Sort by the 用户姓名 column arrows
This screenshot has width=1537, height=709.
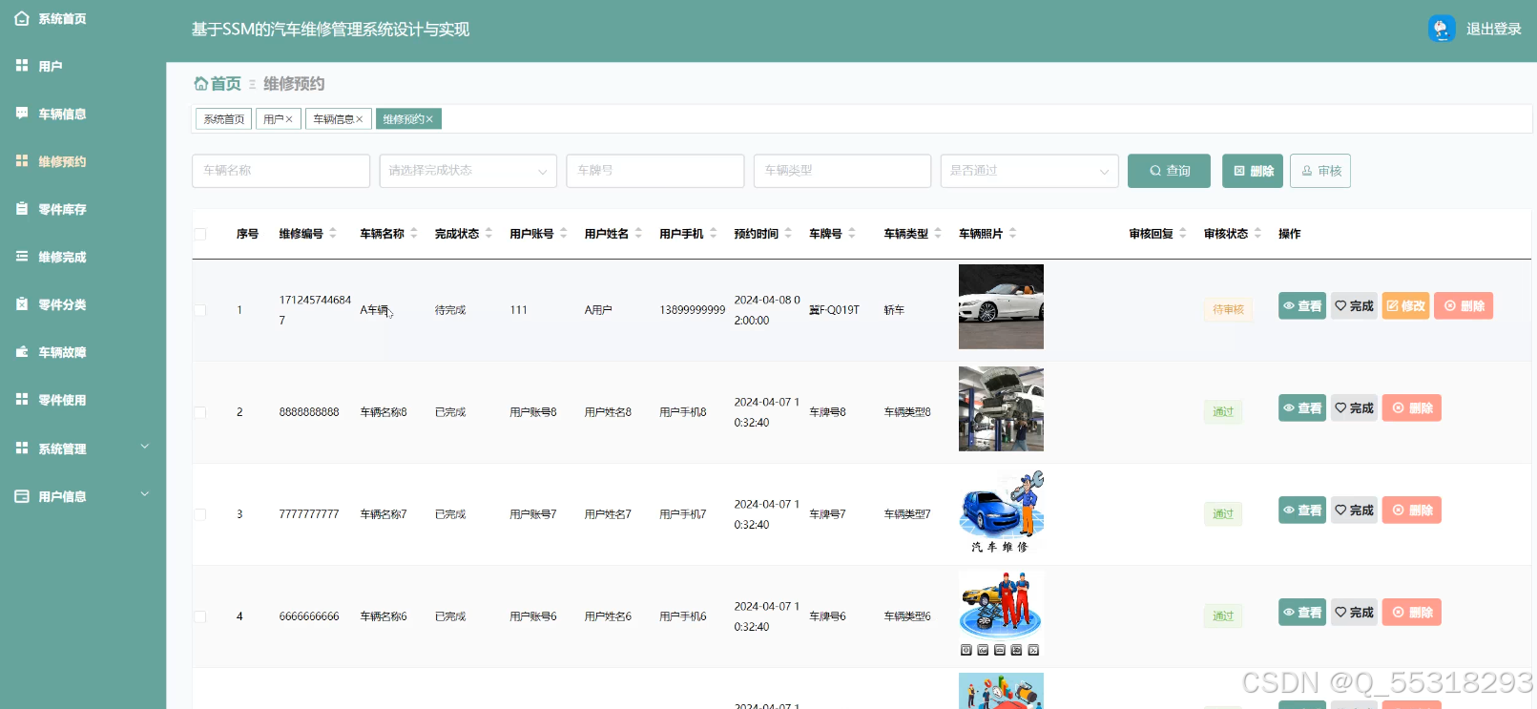[638, 233]
